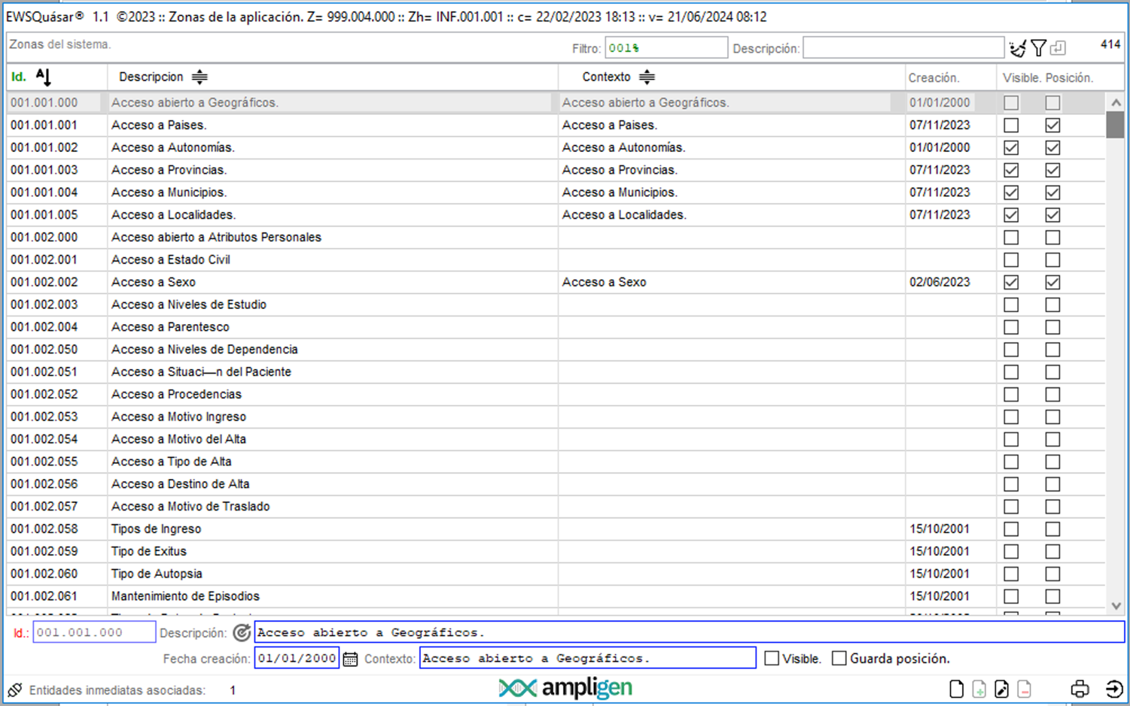Open the calendar picker beside Fecha creación
Viewport: 1130px width, 706px height.
(350, 659)
